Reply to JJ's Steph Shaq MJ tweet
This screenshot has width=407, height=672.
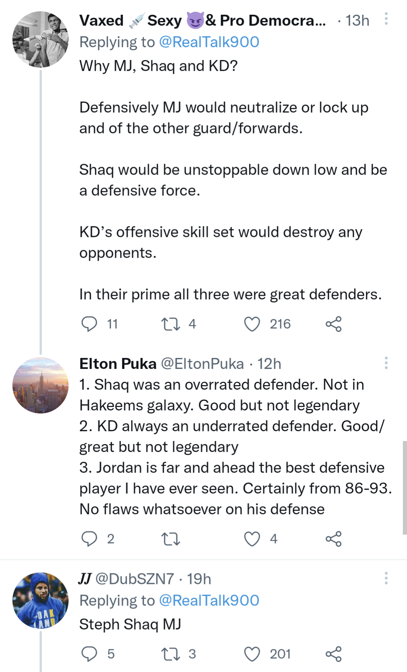89,654
